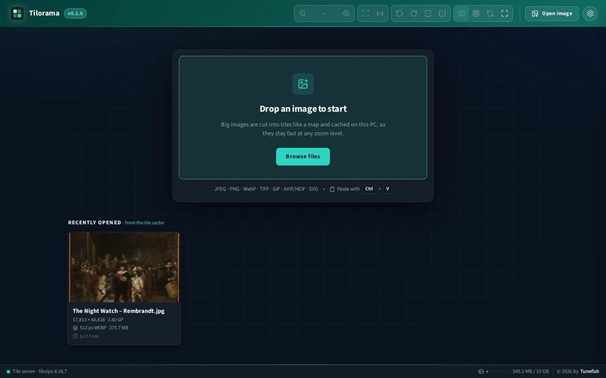Click the V key badge

pos(388,189)
